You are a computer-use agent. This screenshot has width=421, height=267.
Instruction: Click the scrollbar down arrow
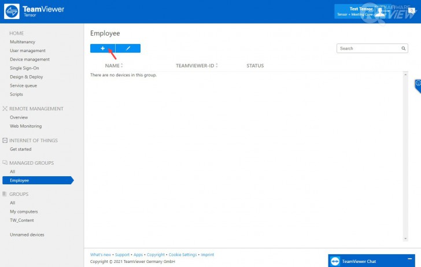coord(405,239)
